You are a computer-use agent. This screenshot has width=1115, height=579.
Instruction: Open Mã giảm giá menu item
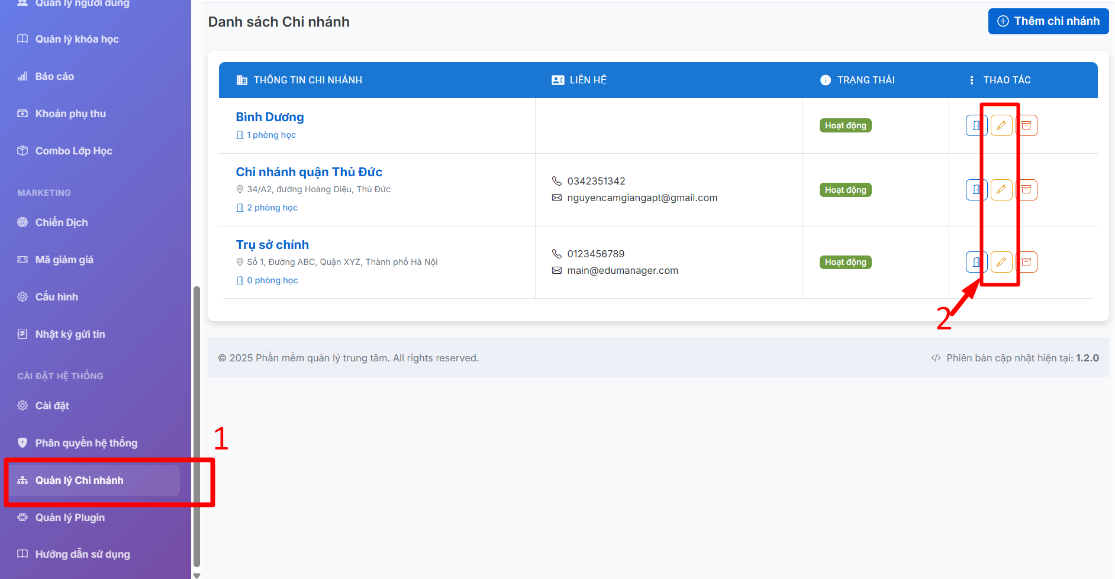point(64,260)
